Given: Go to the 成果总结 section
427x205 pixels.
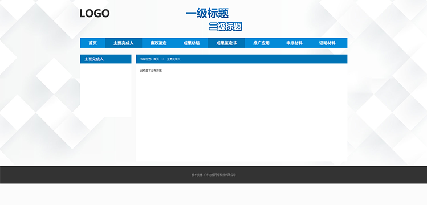Looking at the screenshot, I should pos(192,43).
